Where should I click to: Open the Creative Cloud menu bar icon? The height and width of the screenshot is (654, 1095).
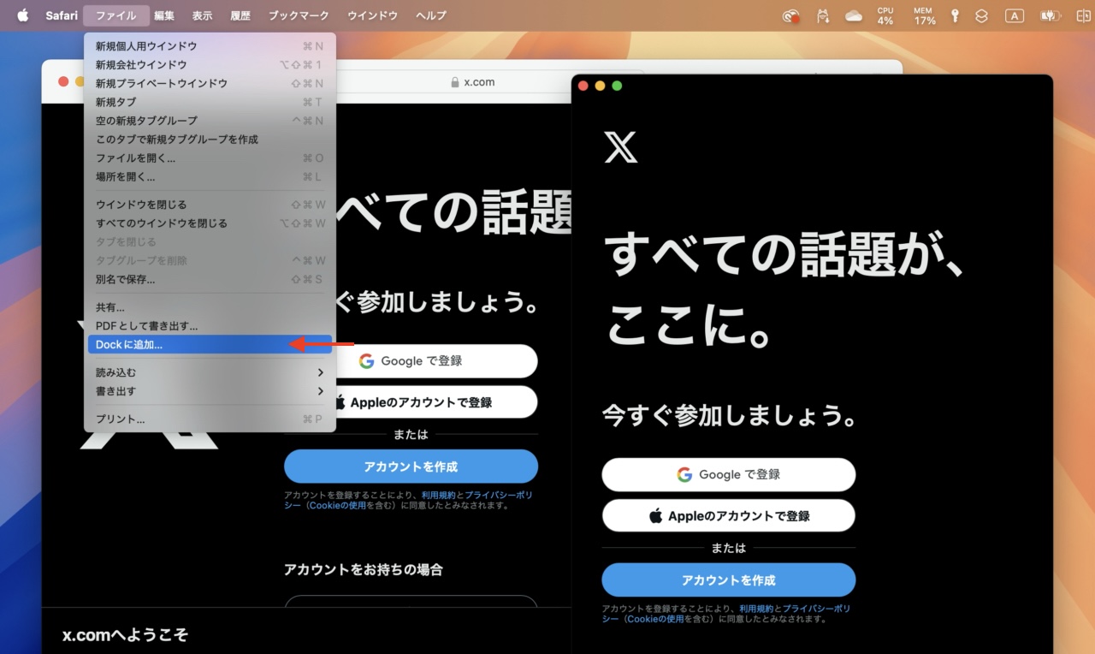coord(791,15)
